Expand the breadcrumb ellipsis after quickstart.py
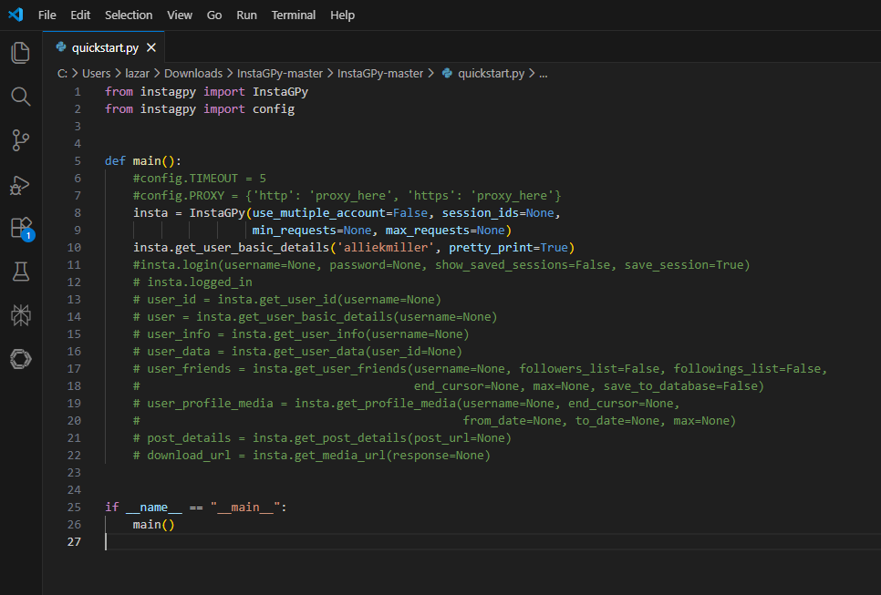 (543, 73)
